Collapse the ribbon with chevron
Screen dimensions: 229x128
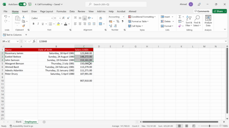[x=225, y=29]
